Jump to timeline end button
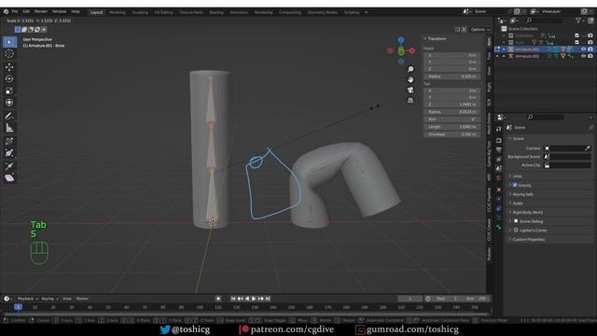The image size is (597, 336). click(268, 299)
